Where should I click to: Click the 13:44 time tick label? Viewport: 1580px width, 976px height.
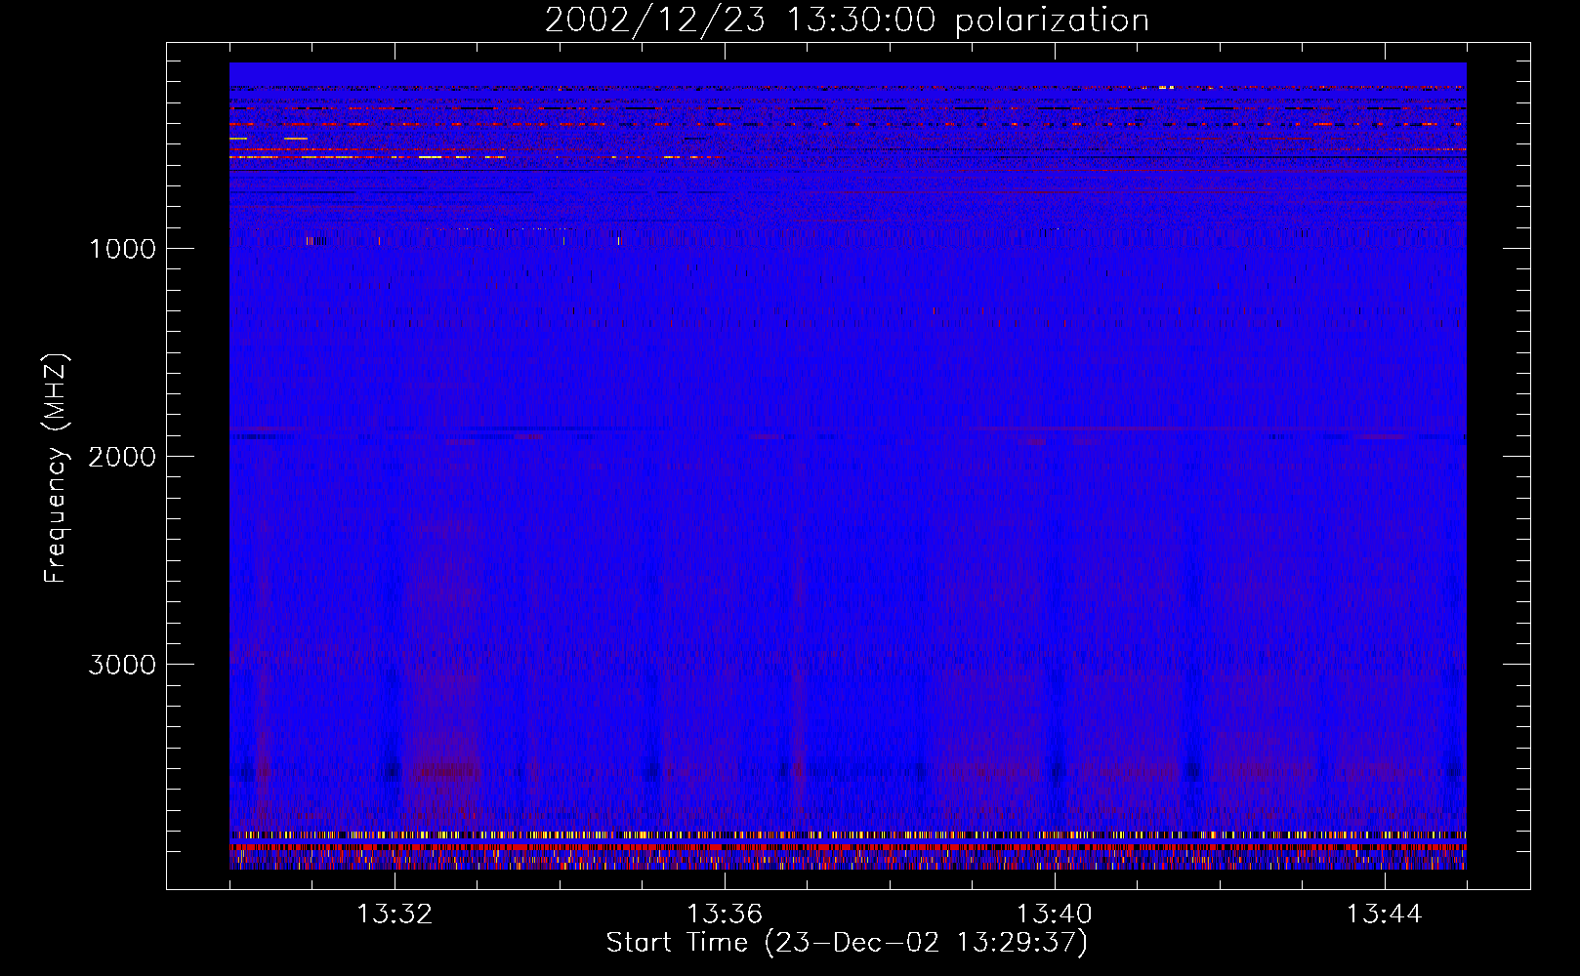(x=1385, y=914)
